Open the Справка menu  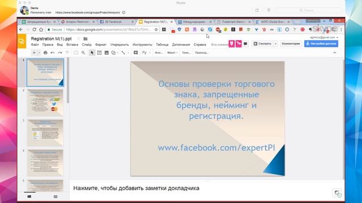point(200,45)
